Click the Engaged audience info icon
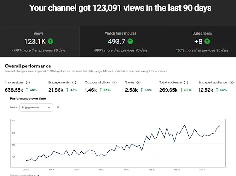236x176 pixels. pos(231,83)
